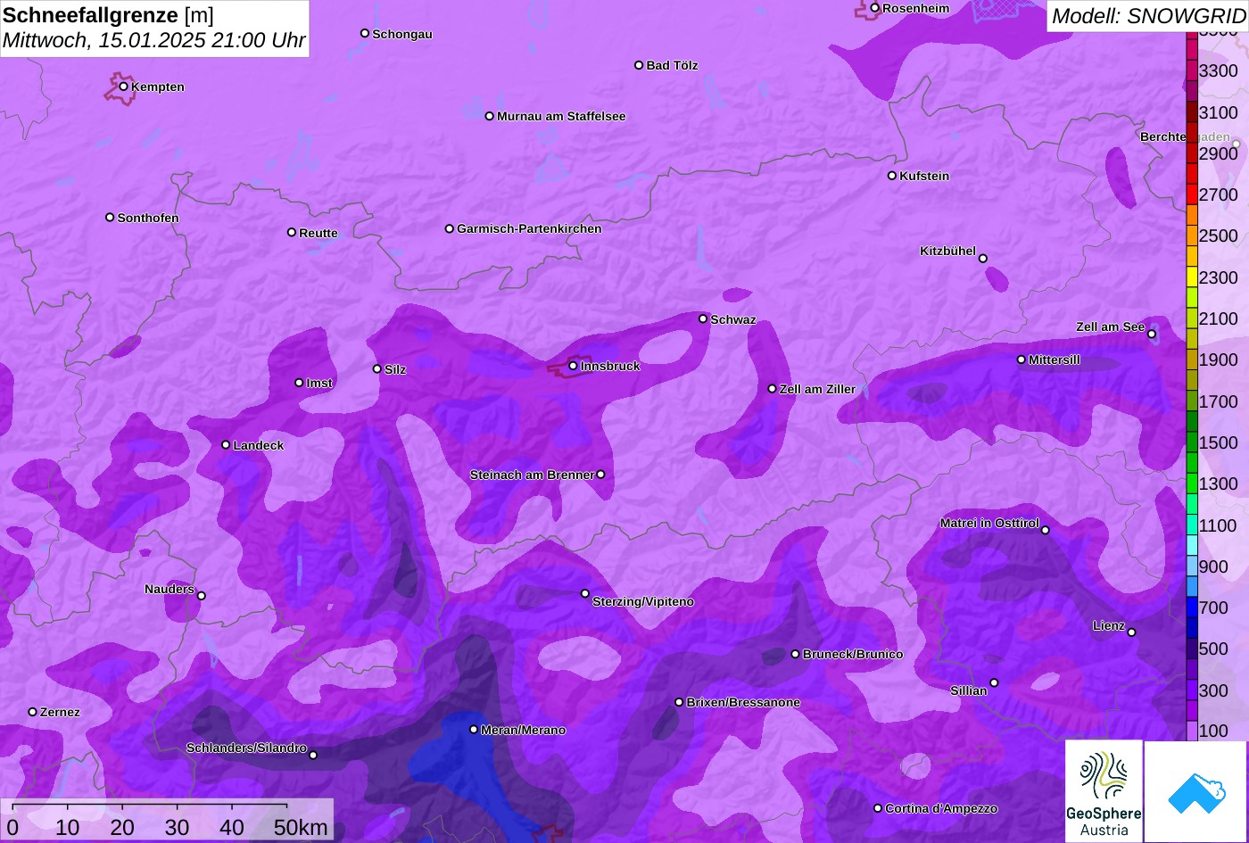Click the blue 700 legend color
The image size is (1249, 843).
pyautogui.click(x=1192, y=607)
